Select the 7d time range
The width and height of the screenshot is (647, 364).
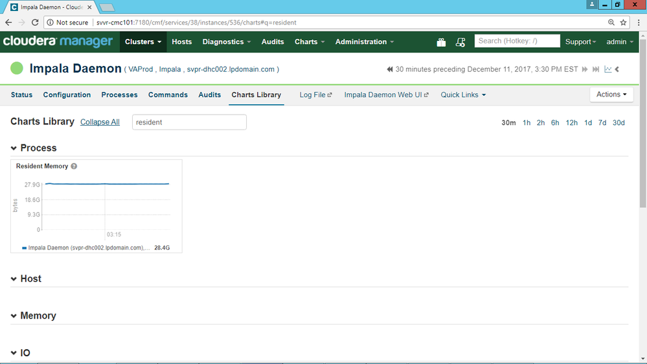click(x=602, y=122)
